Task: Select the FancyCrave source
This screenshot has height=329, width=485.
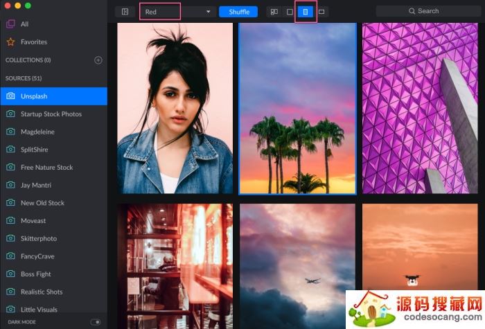Action: point(53,256)
